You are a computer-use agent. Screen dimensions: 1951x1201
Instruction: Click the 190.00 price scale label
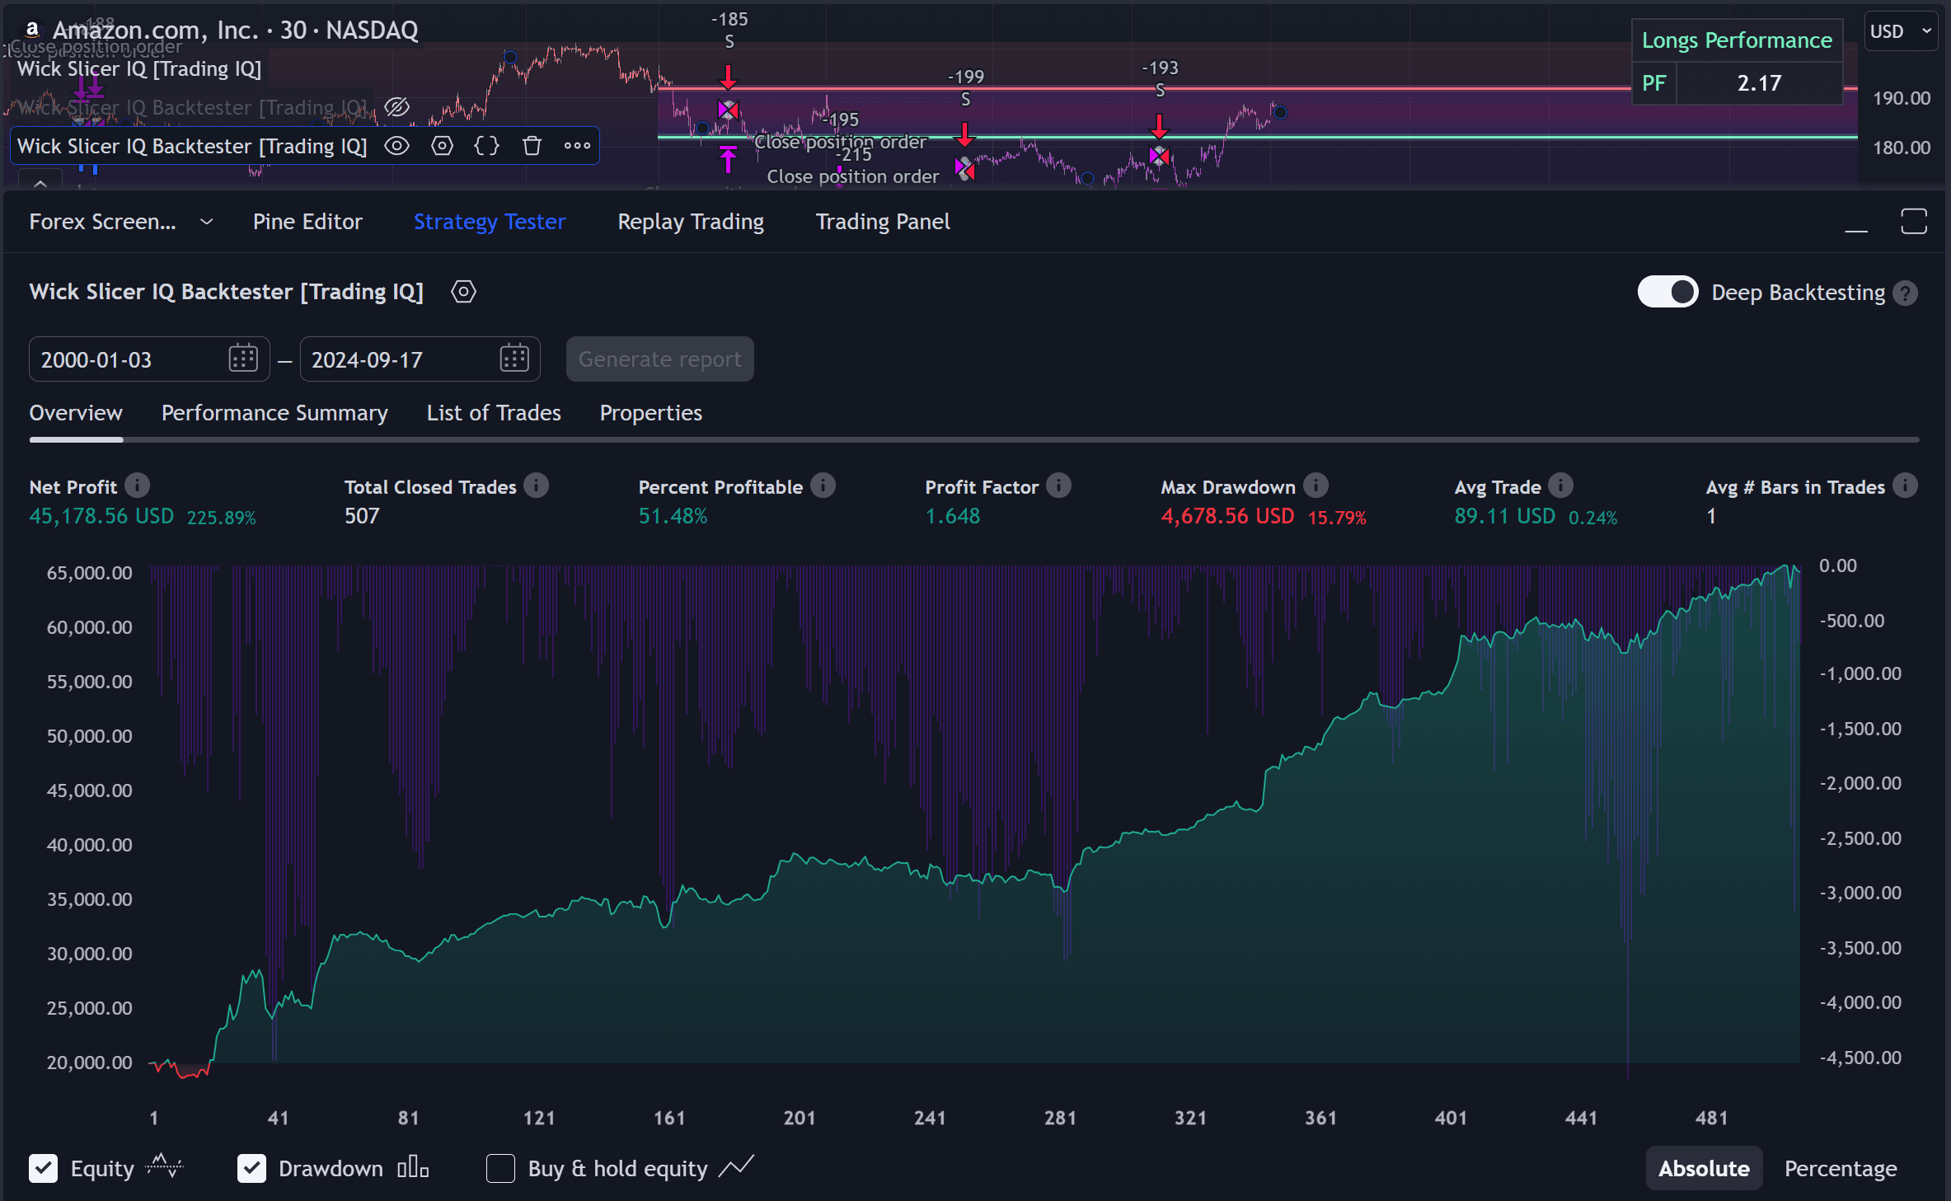1902,98
